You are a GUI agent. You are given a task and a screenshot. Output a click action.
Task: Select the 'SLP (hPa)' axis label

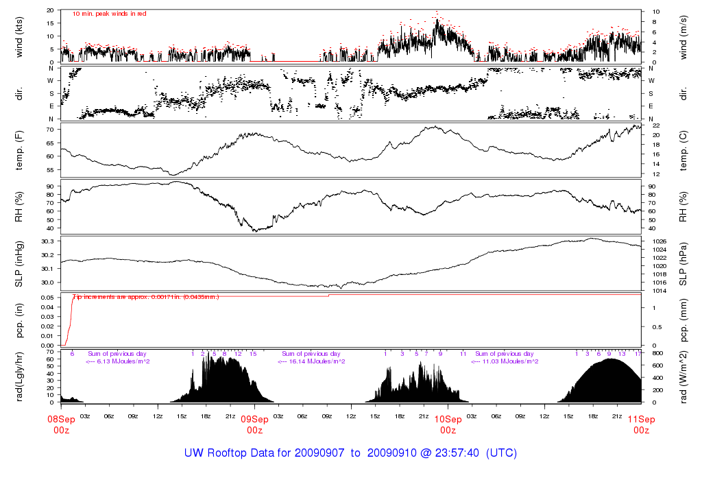(x=683, y=264)
